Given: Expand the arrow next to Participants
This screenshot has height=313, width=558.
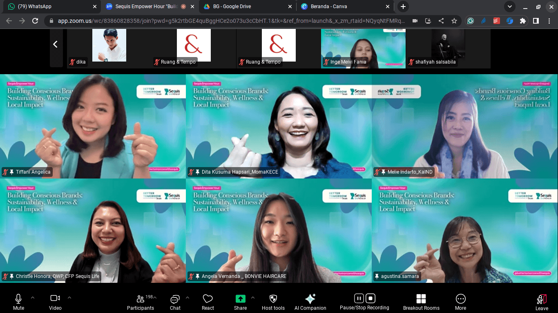Looking at the screenshot, I should (x=155, y=298).
